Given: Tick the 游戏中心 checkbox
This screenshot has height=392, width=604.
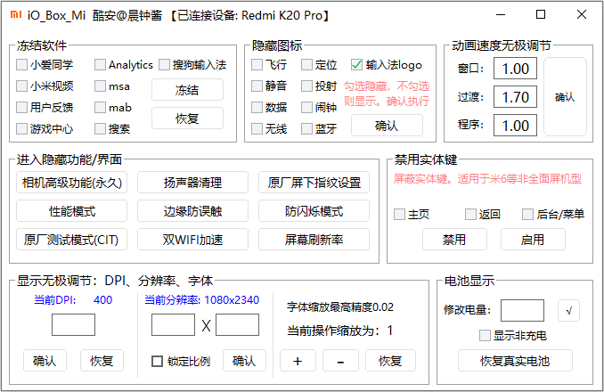Looking at the screenshot, I should coord(22,128).
